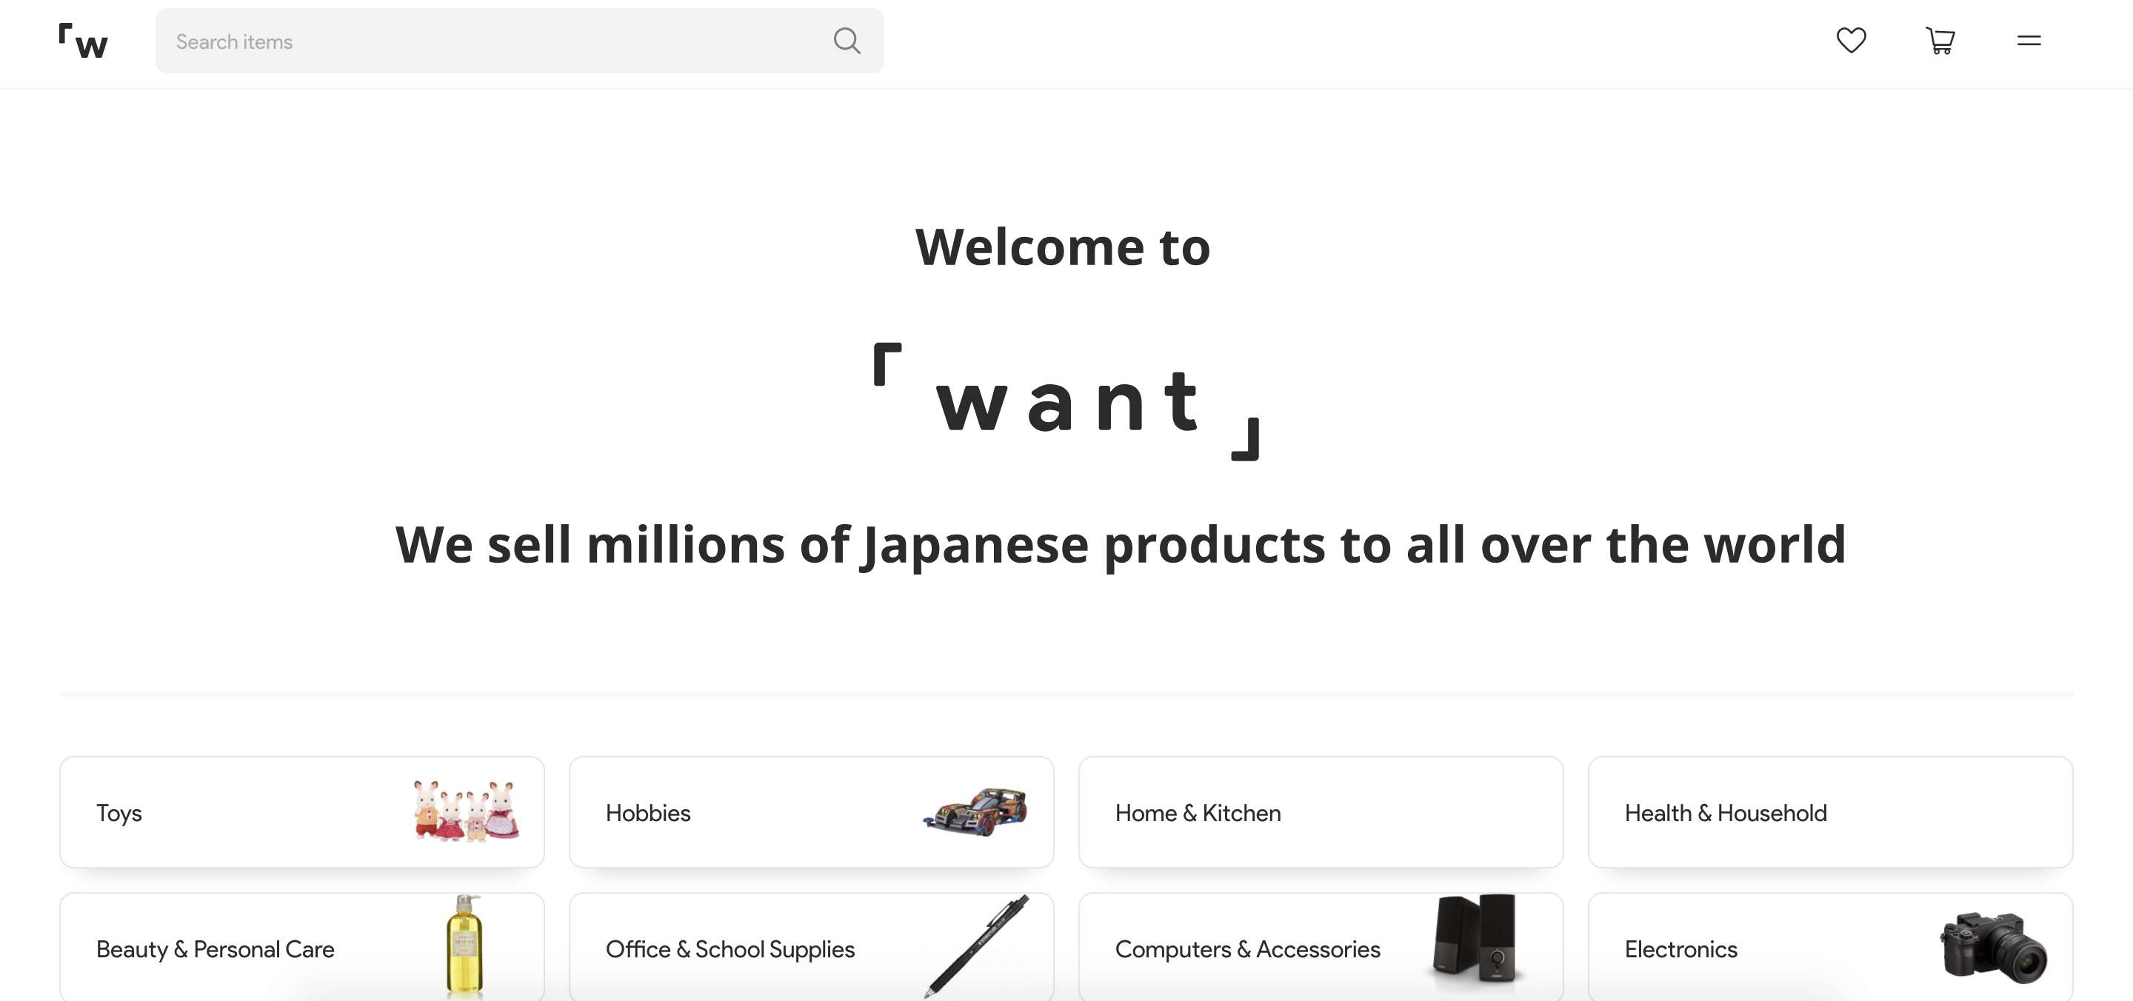2133x1001 pixels.
Task: Browse Beauty & Personal Care category
Action: [x=302, y=947]
